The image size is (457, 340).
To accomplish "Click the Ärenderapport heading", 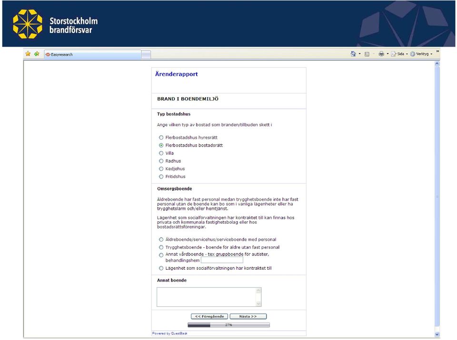I will tap(176, 74).
